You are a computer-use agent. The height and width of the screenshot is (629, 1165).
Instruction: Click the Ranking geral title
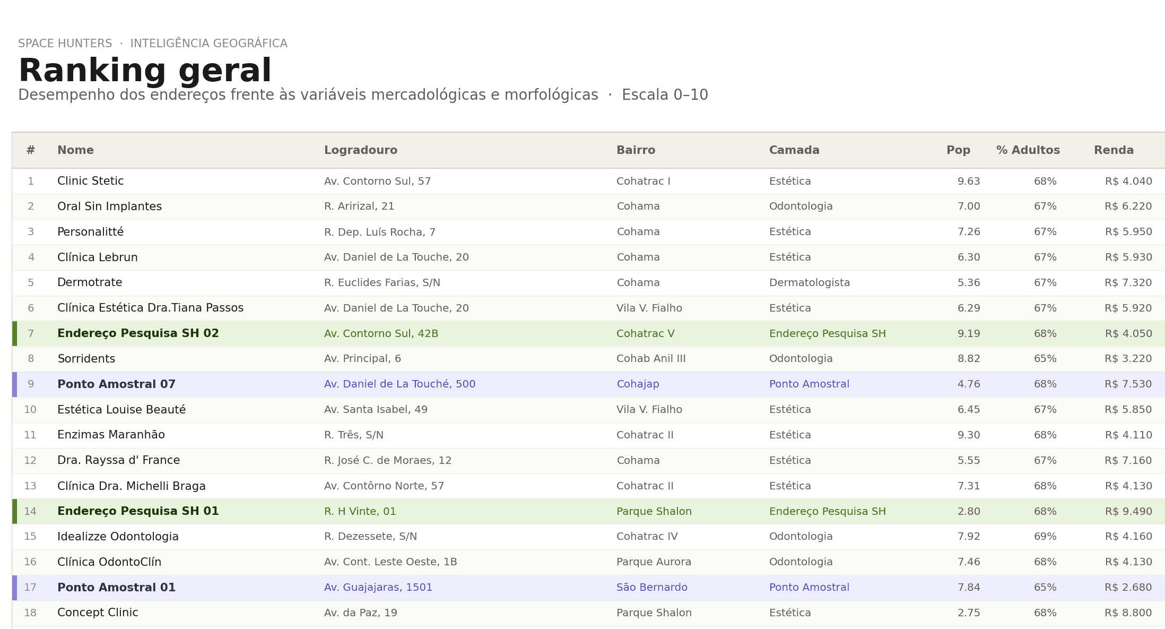(x=144, y=71)
